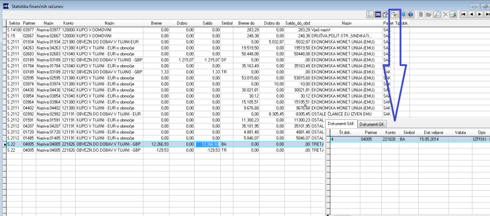Click the blank new document icon
This screenshot has height=216, width=490.
[x=421, y=14]
